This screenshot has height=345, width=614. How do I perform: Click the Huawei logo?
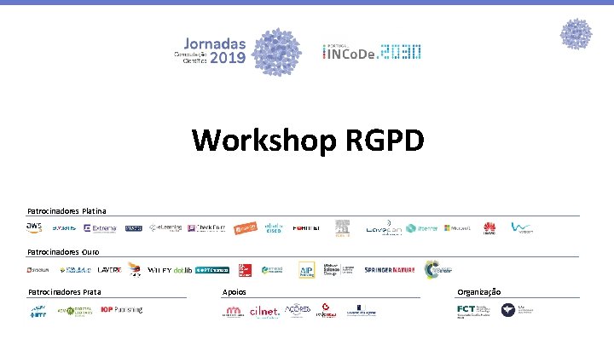[x=489, y=228]
